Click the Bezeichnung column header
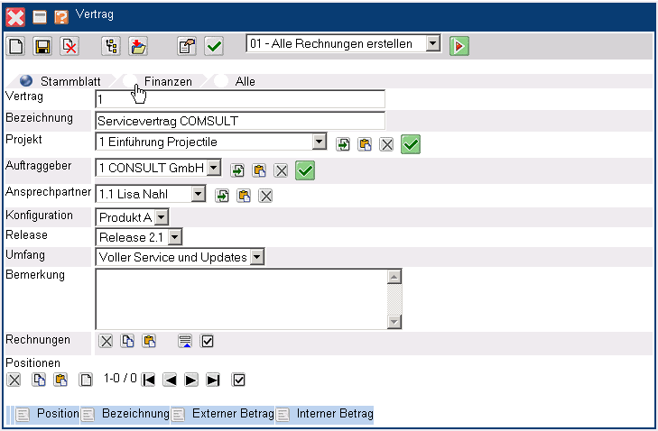Screen dimensions: 658x431 (x=135, y=414)
